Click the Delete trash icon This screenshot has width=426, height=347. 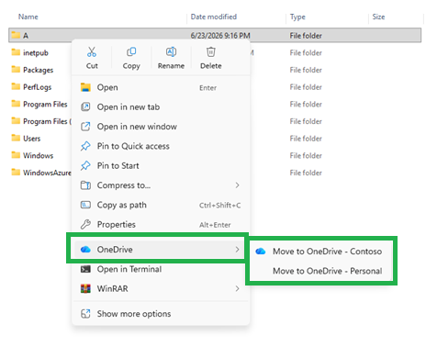tap(211, 52)
